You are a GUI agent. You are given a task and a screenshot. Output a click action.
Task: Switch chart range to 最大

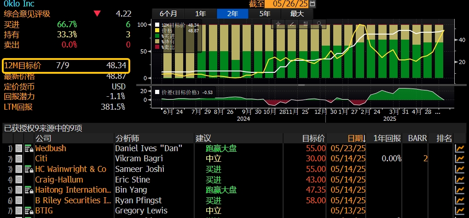[297, 13]
